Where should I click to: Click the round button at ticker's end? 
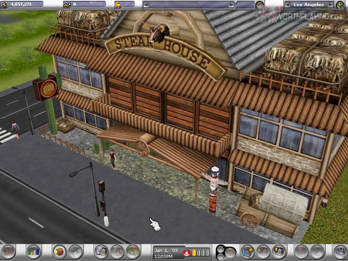pyautogui.click(x=260, y=5)
